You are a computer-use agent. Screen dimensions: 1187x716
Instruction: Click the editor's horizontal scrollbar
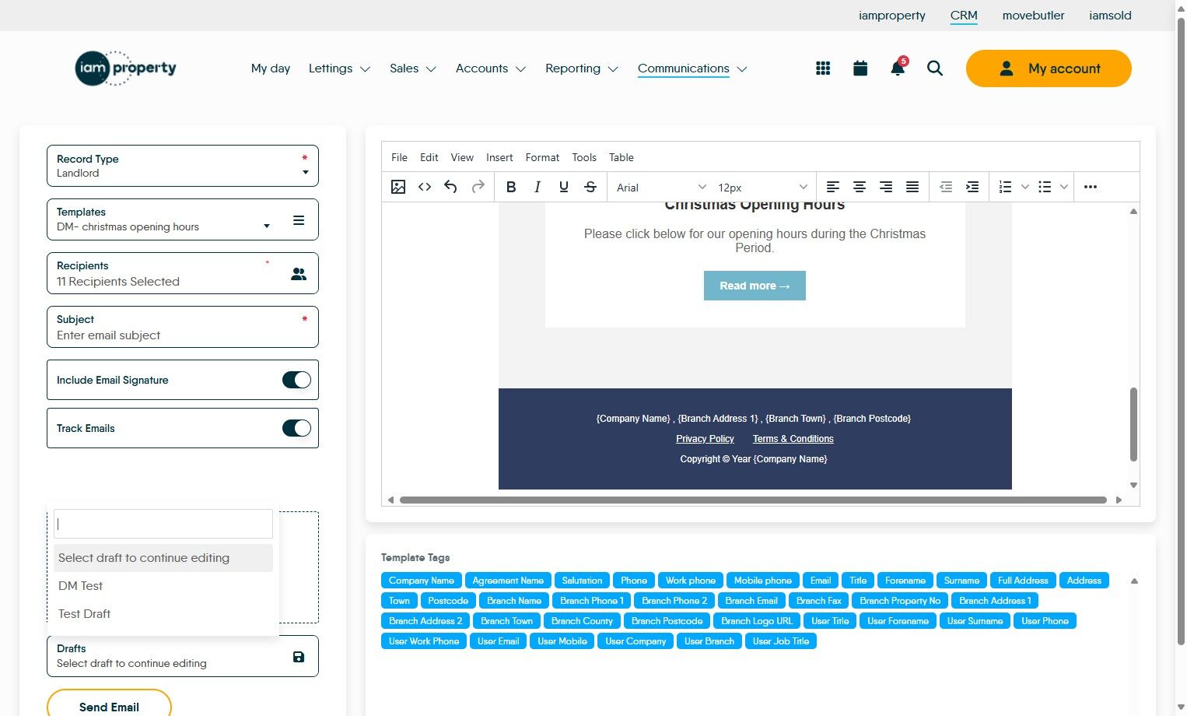click(x=753, y=500)
